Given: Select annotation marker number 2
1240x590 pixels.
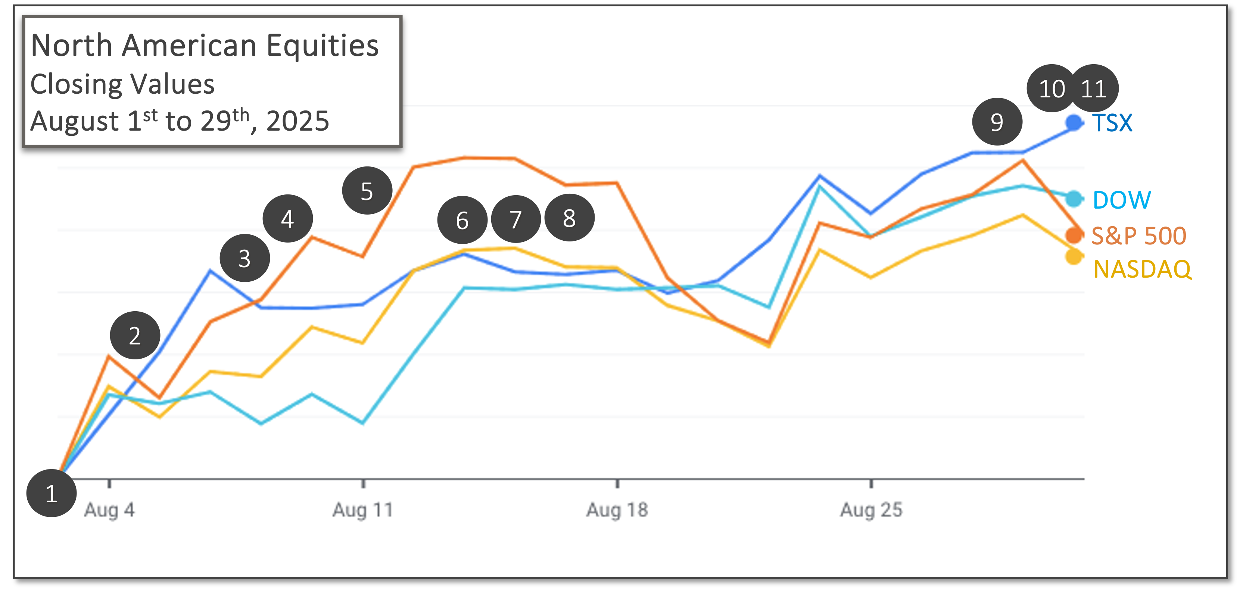Looking at the screenshot, I should click(x=135, y=335).
